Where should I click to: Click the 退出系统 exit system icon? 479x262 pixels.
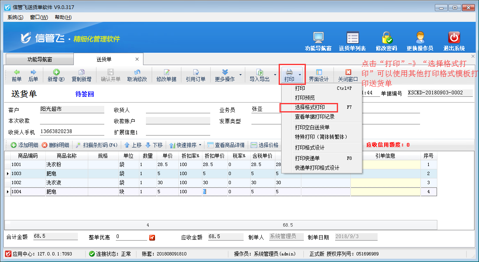(x=453, y=39)
